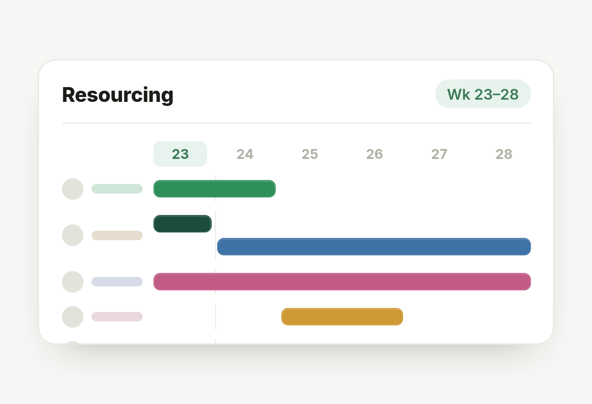
Task: Click the Wk 23–28 range pill
Action: point(483,94)
